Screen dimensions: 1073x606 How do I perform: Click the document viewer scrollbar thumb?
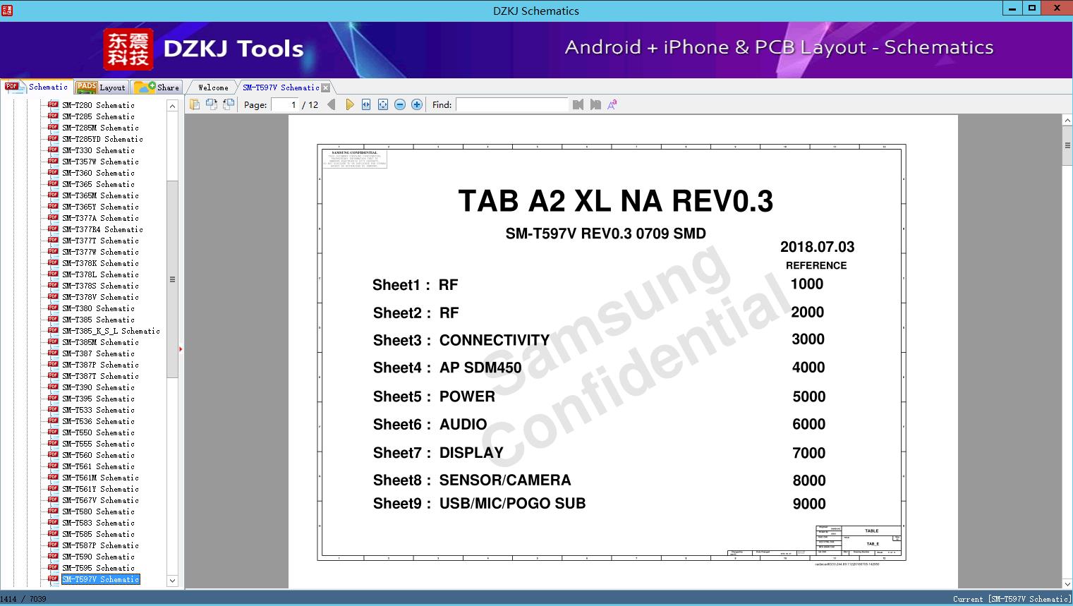pos(1067,146)
